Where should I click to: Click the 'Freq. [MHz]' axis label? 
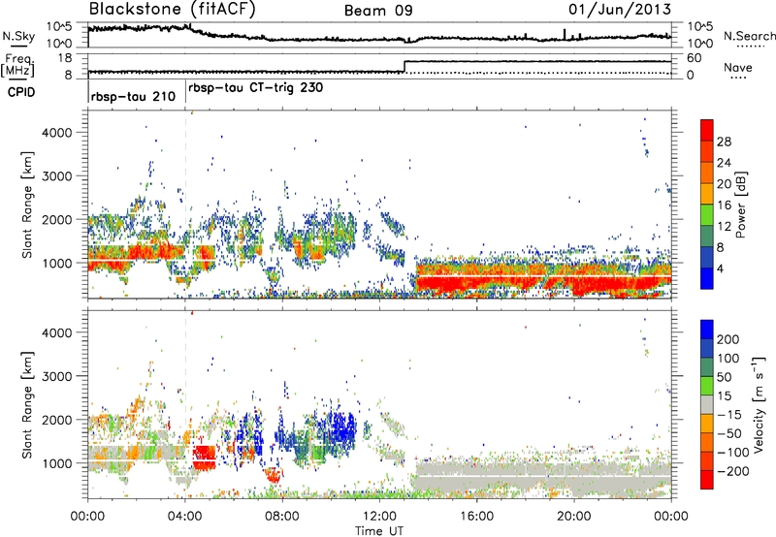[x=17, y=65]
